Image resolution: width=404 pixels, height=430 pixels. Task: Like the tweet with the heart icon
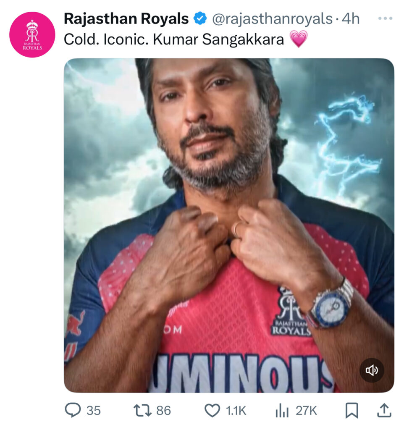click(212, 410)
